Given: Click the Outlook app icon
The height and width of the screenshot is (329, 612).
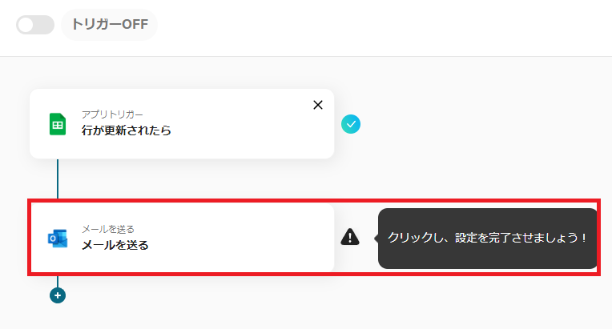Looking at the screenshot, I should (x=58, y=239).
